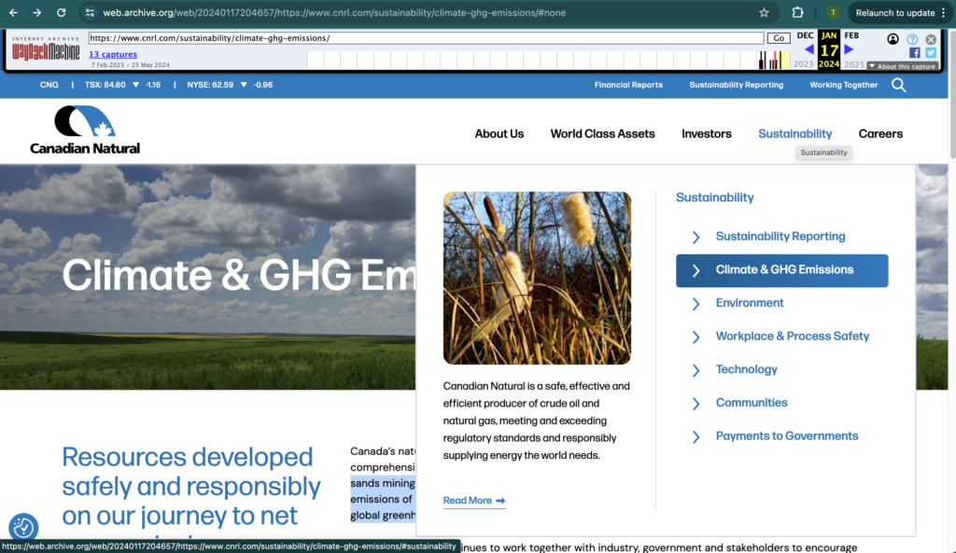The image size is (956, 553).
Task: Click the FEB month label
Action: [851, 35]
